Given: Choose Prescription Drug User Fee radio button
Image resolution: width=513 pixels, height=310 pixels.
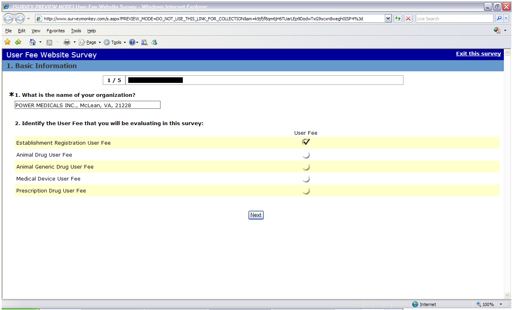Looking at the screenshot, I should coord(306,191).
